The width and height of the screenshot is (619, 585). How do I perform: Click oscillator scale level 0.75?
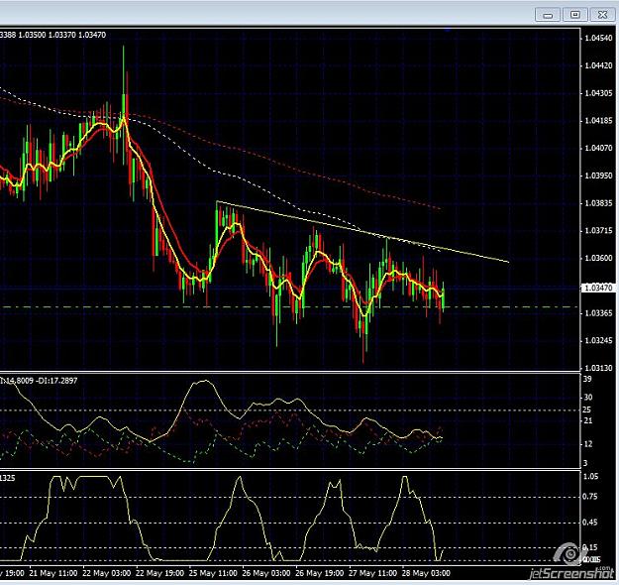coord(590,497)
